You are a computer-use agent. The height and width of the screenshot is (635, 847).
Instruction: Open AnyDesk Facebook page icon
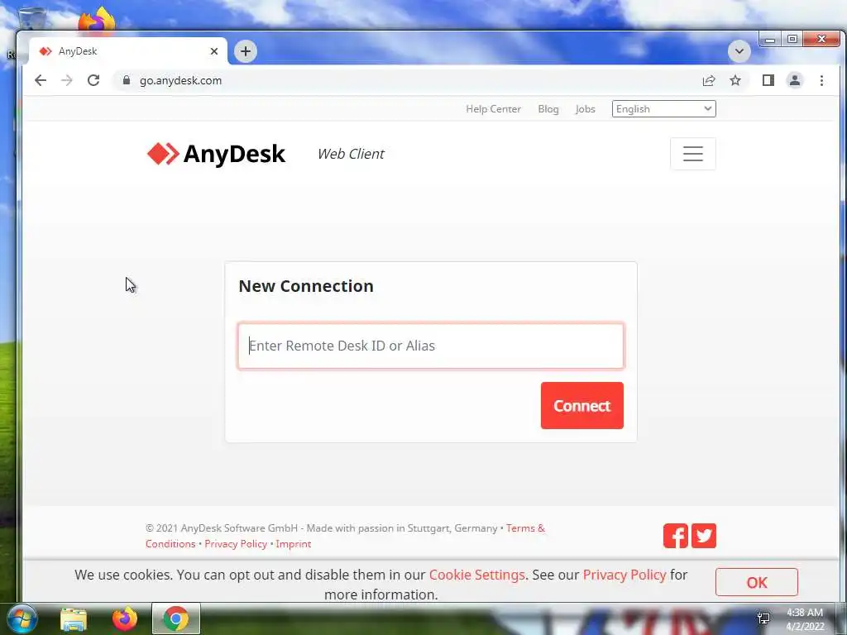click(x=675, y=536)
